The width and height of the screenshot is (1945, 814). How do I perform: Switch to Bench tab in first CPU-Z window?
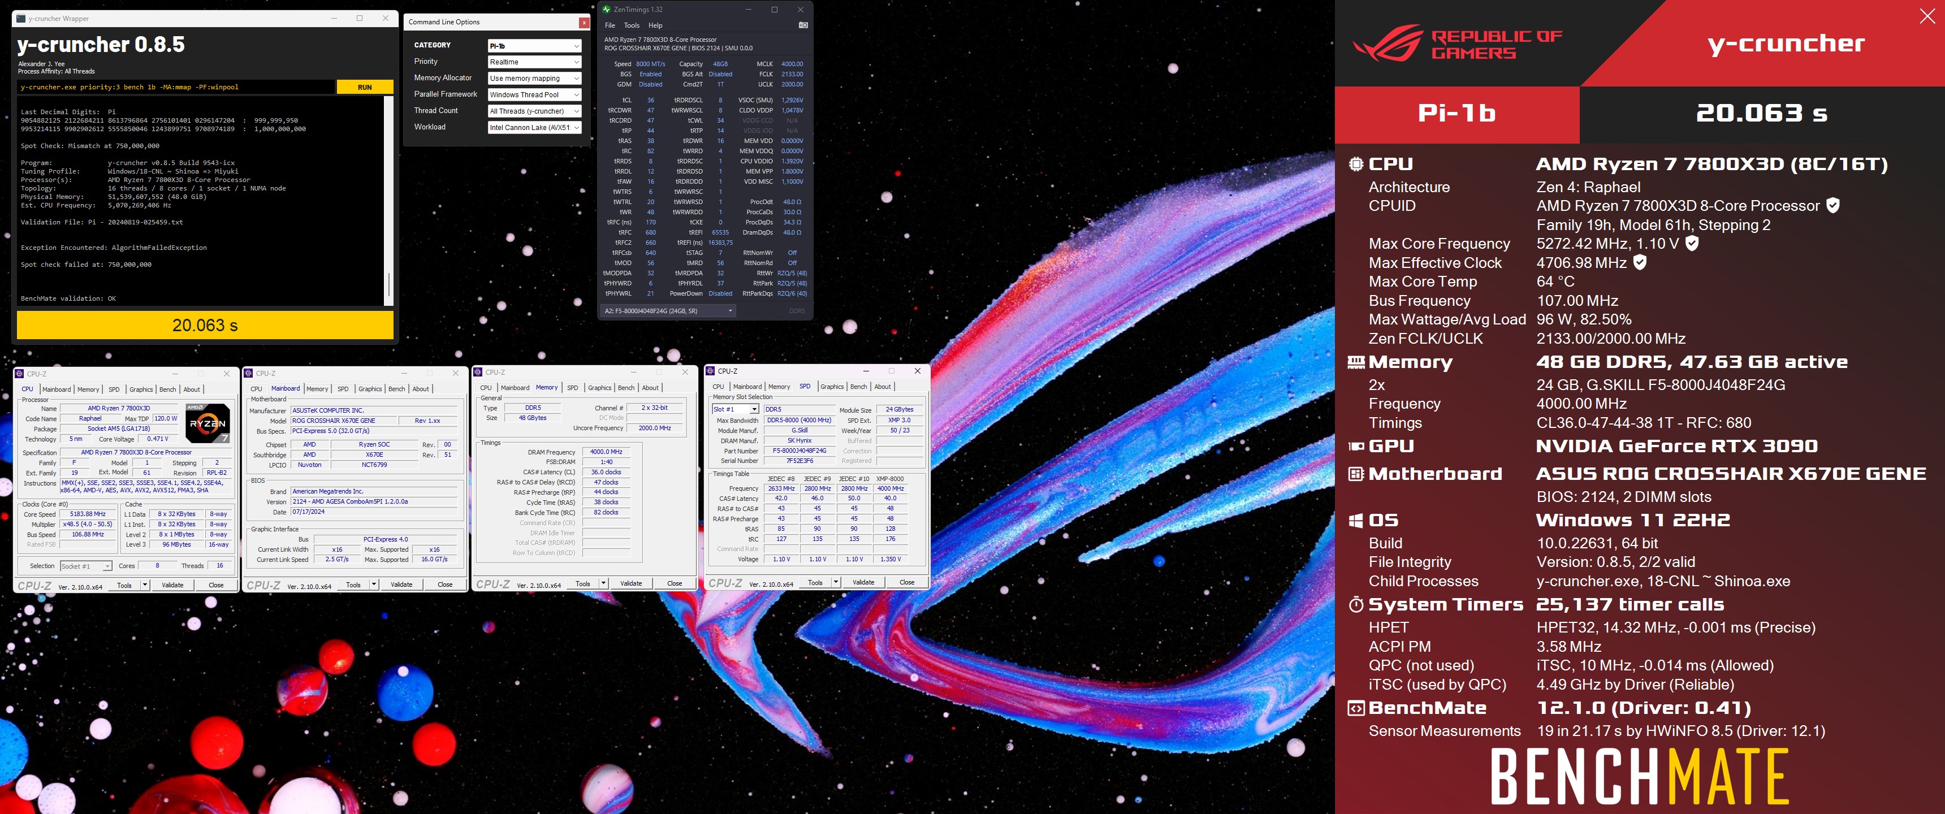coord(167,389)
